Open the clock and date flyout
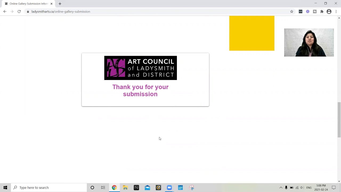 [321, 187]
